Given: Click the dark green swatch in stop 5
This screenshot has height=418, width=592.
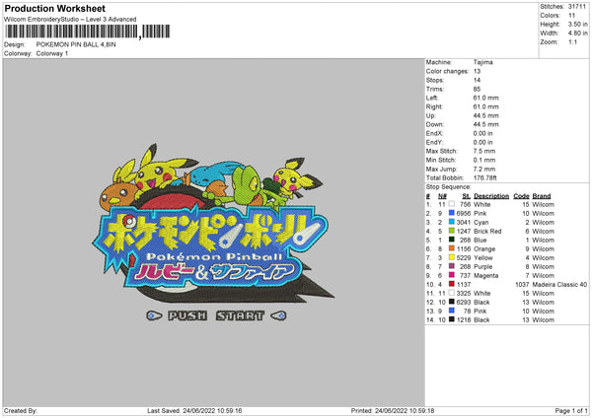Looking at the screenshot, I should click(451, 240).
